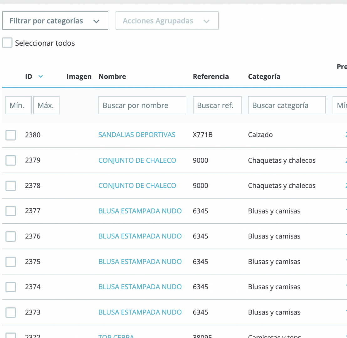This screenshot has height=338, width=347.
Task: Sort by the Categoría column header
Action: tap(264, 77)
